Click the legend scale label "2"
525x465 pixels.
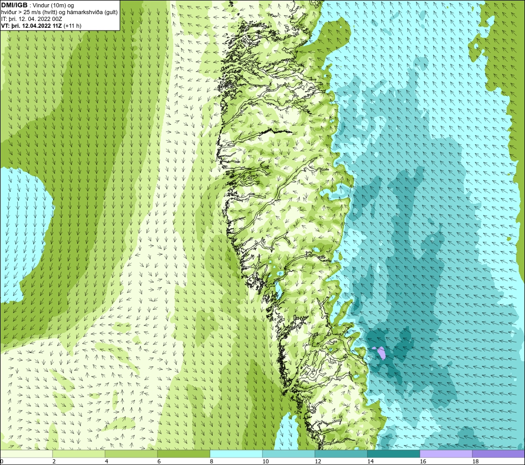(54, 462)
